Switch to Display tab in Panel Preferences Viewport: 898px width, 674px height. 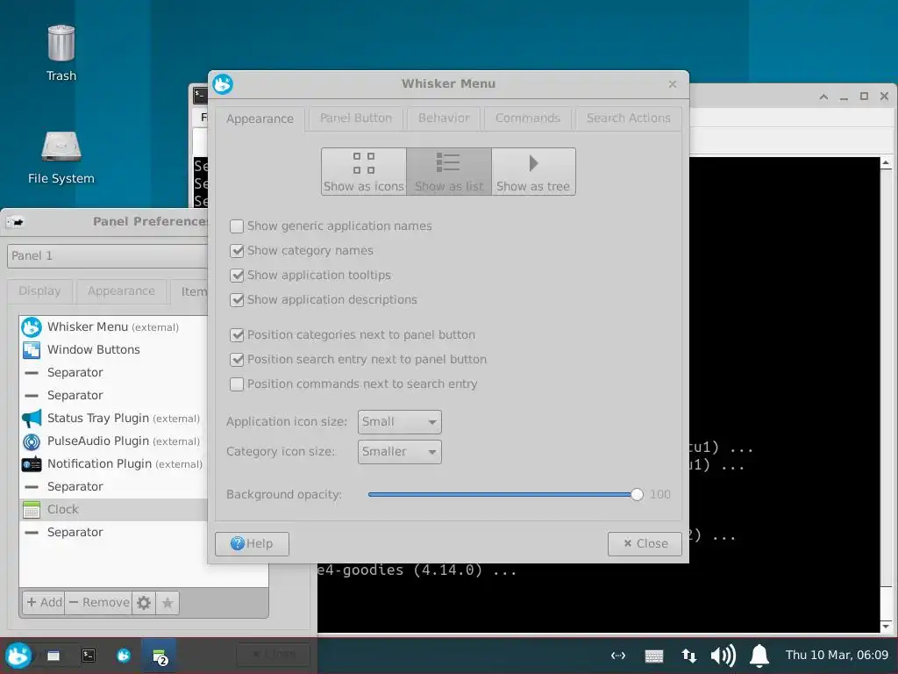point(39,291)
